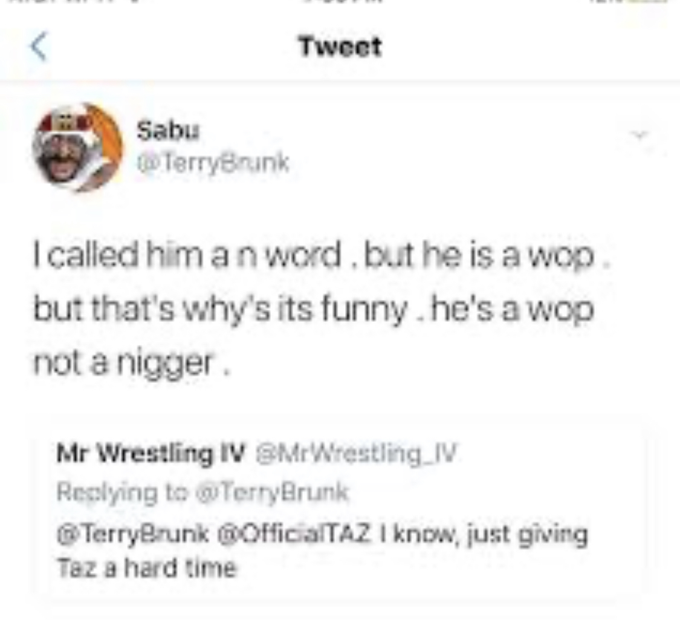Expand the tweet options chevron menu

click(x=640, y=135)
